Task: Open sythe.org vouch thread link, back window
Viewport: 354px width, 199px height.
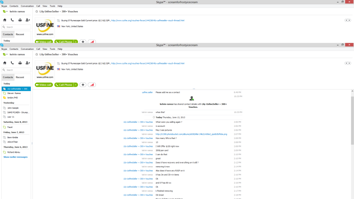Action: 148,20
